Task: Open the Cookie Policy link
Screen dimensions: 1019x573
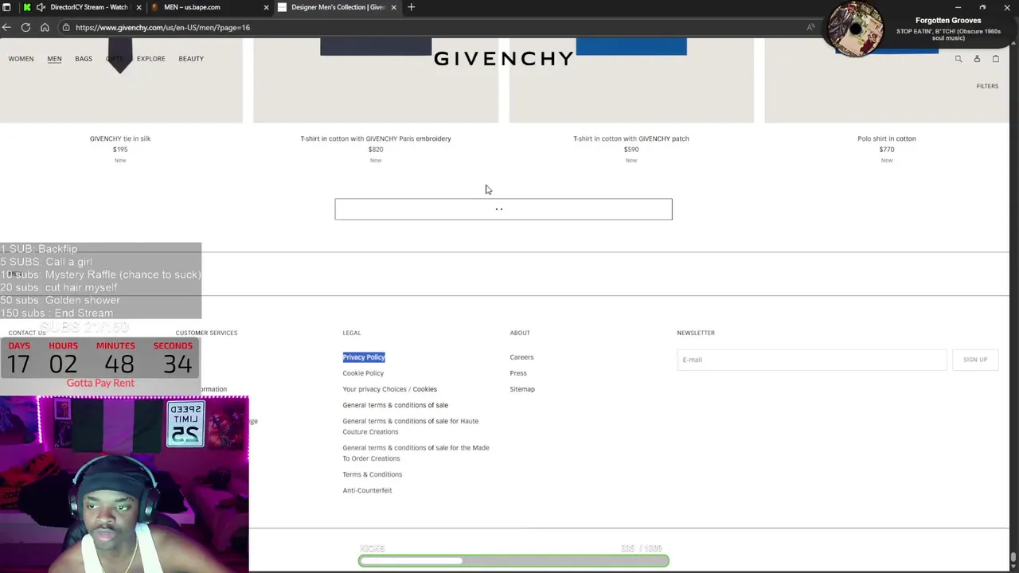Action: [x=363, y=373]
